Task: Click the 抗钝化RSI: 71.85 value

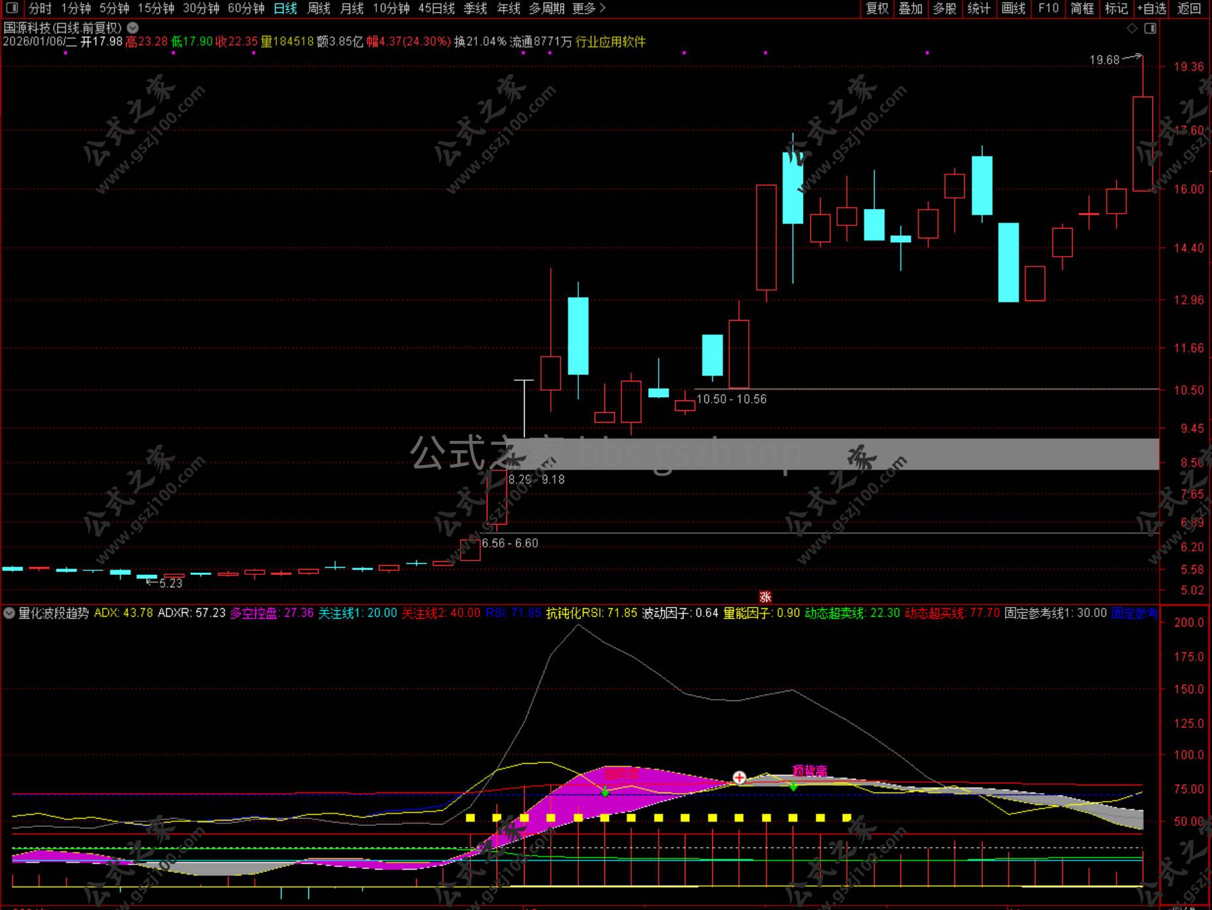Action: click(x=591, y=613)
